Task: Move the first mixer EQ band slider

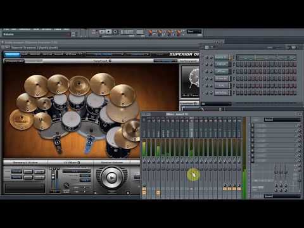Action: (x=276, y=172)
